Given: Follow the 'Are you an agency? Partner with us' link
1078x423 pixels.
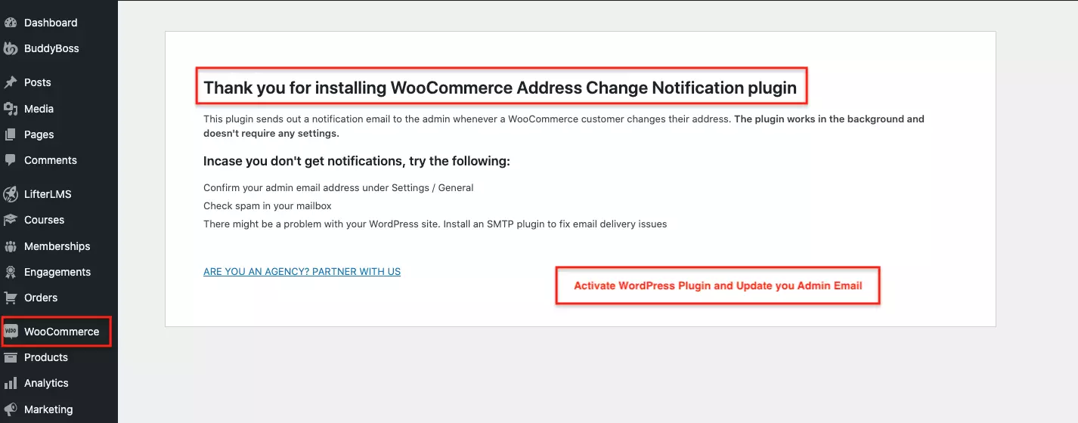Looking at the screenshot, I should pos(302,272).
